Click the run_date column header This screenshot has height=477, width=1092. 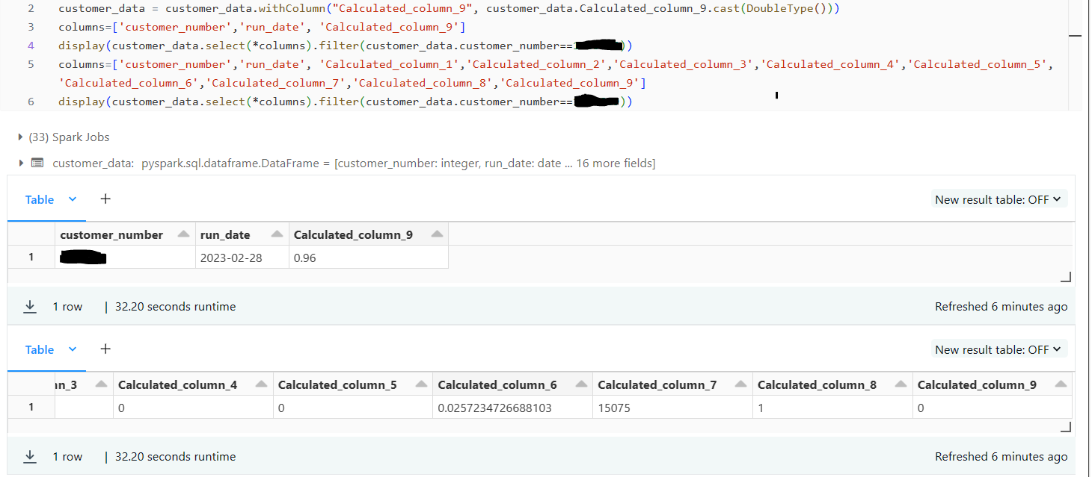(225, 234)
